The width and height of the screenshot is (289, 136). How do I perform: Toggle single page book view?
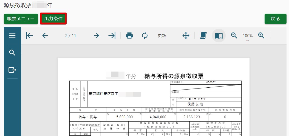[219, 36]
